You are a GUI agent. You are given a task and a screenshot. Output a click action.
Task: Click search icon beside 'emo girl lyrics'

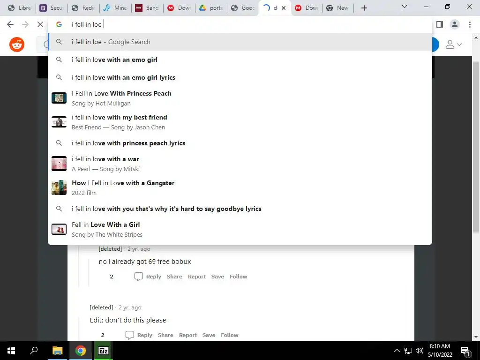[59, 77]
